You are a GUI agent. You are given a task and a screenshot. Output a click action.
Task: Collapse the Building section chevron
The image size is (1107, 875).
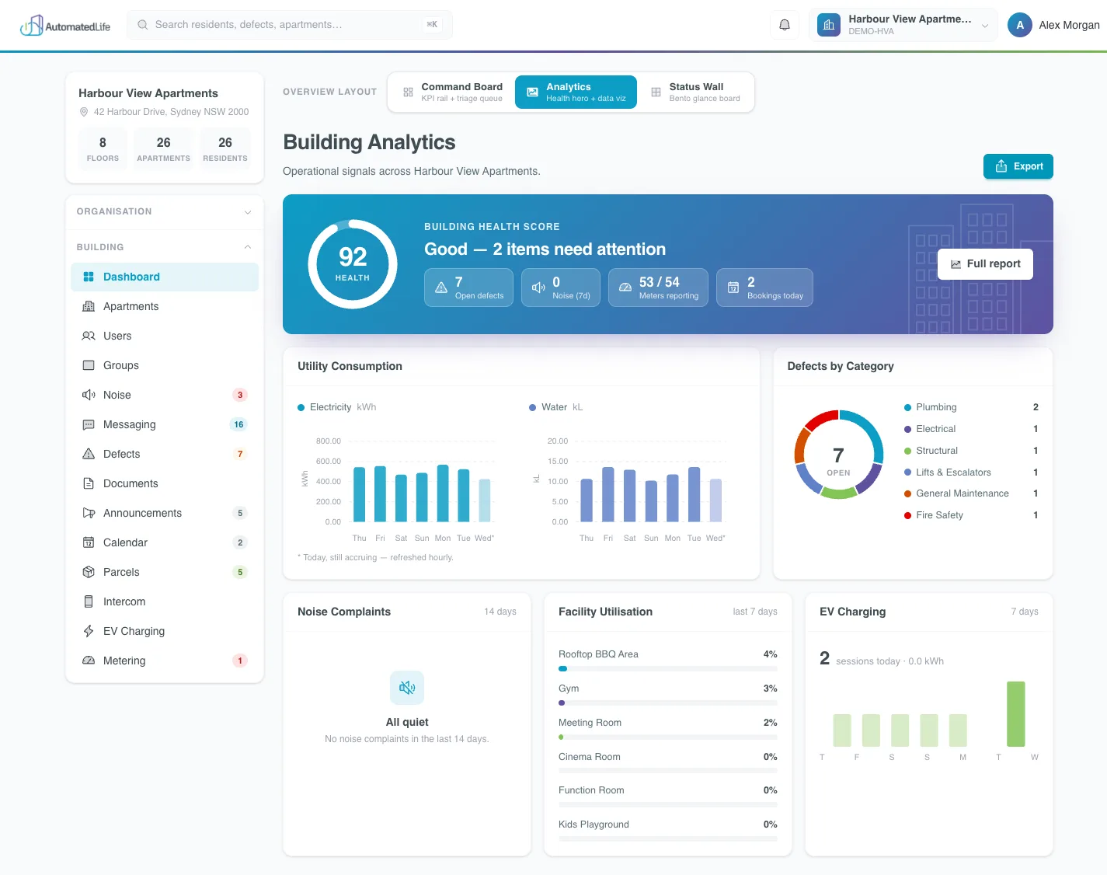[248, 247]
